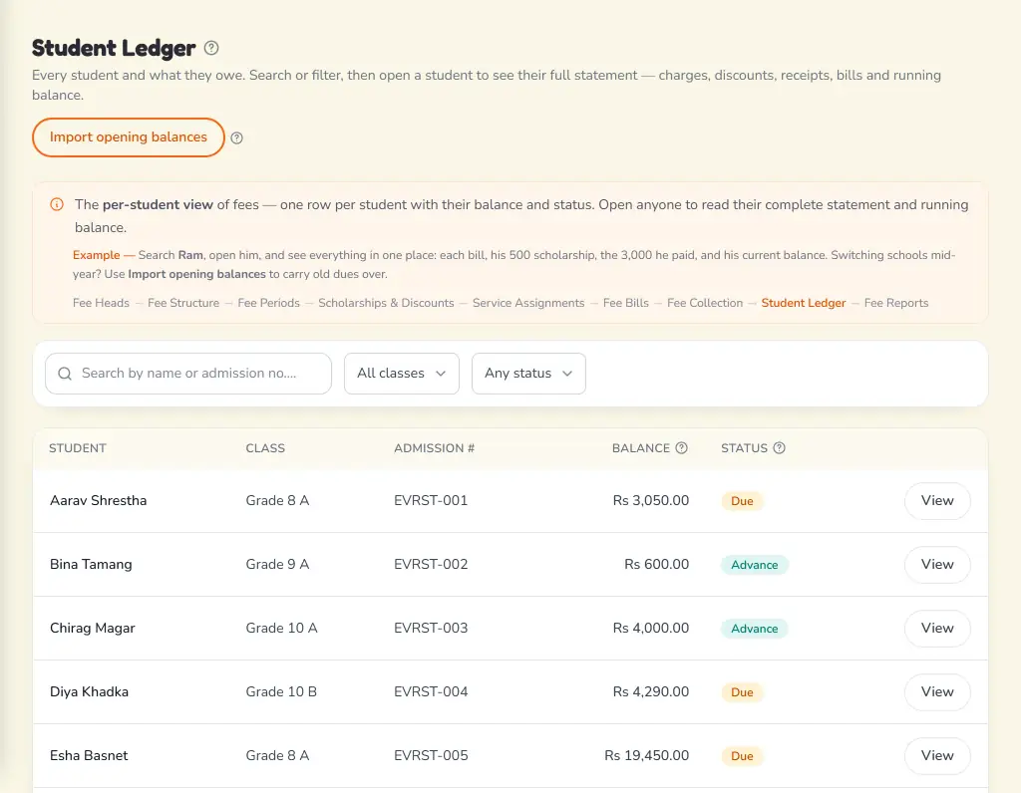Click balance Rs 4,290.00

[650, 691]
